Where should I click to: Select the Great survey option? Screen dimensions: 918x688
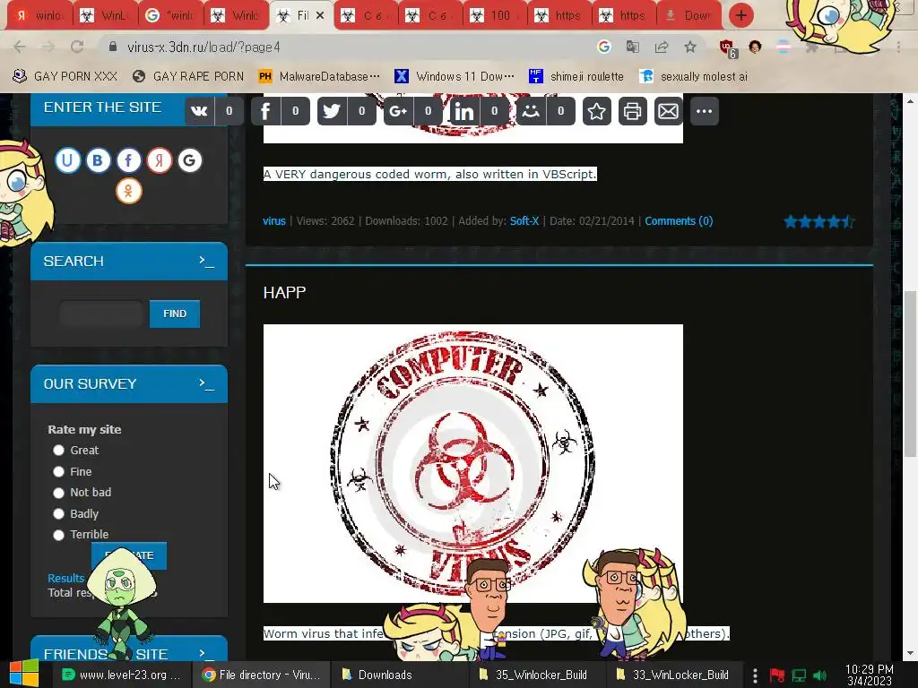click(x=58, y=450)
